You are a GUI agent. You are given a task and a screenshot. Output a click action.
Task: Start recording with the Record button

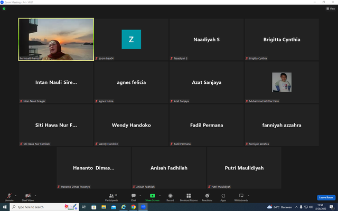(x=170, y=197)
